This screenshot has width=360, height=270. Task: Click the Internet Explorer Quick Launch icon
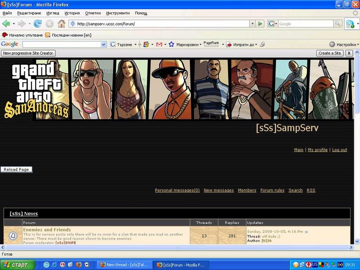54,265
